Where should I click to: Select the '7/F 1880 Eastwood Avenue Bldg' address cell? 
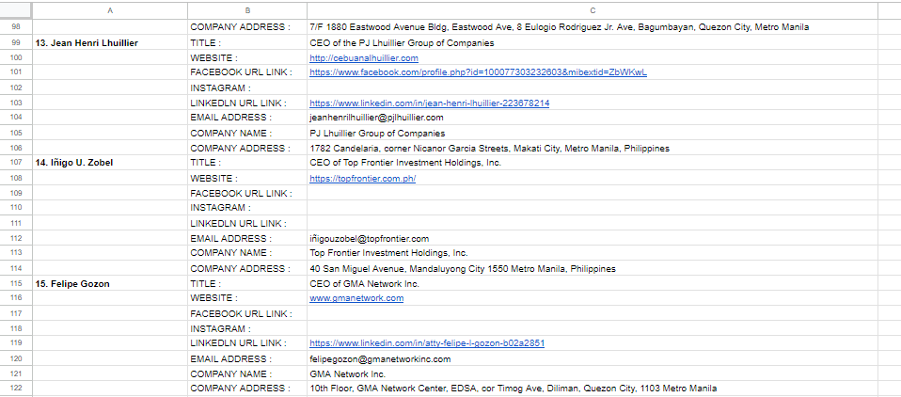click(593, 27)
